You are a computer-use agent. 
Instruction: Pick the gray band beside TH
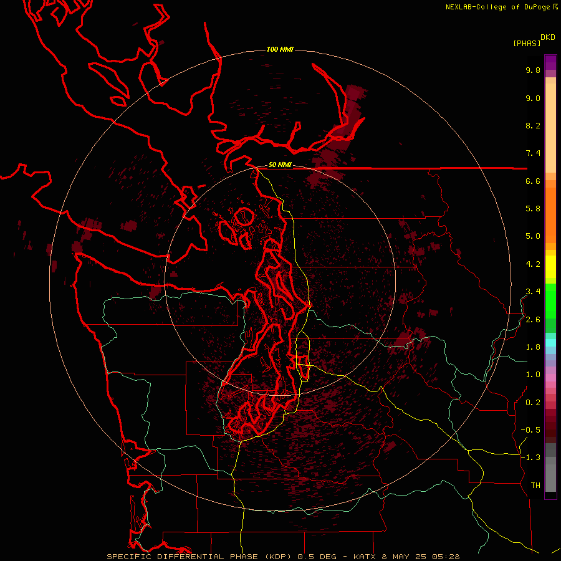click(550, 477)
